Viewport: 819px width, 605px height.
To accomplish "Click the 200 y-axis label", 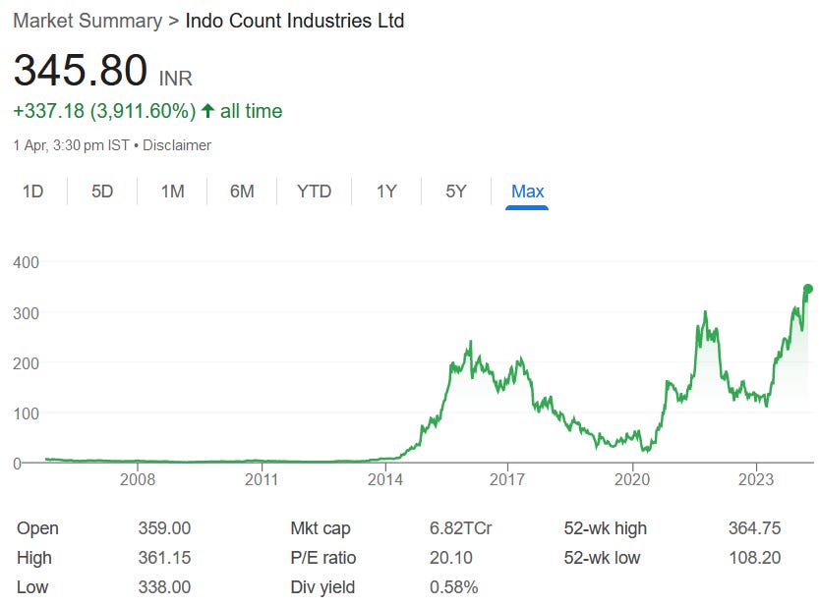I will pos(27,363).
